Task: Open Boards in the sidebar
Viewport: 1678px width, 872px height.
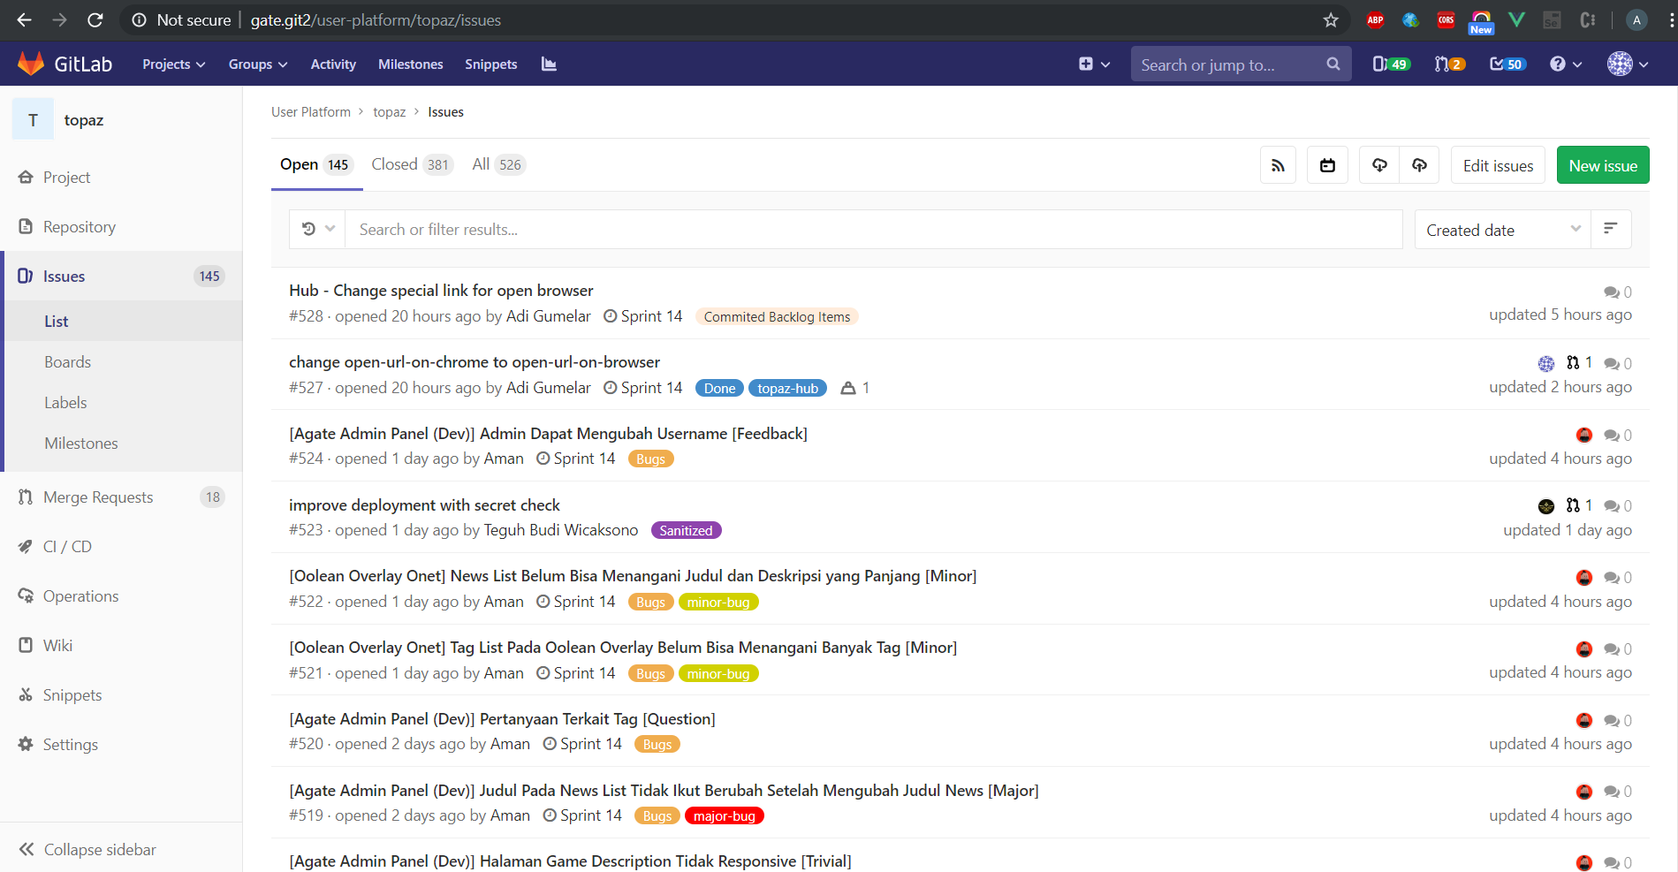Action: point(68,362)
